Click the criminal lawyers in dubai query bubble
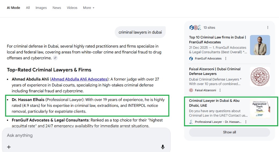This screenshot has width=279, height=152. pyautogui.click(x=140, y=32)
